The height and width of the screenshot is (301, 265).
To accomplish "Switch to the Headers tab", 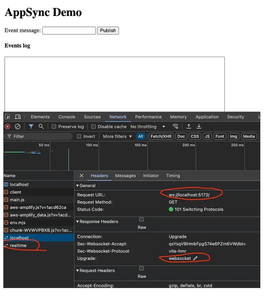I will coord(99,175).
